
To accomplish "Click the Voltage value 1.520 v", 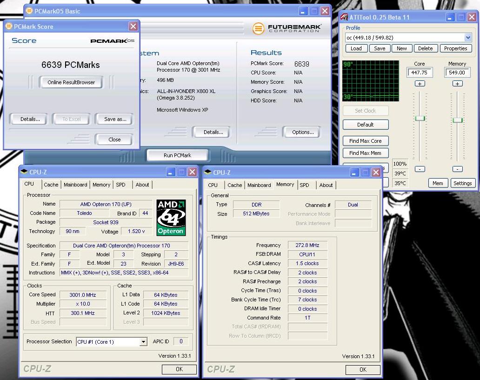I will (136, 231).
